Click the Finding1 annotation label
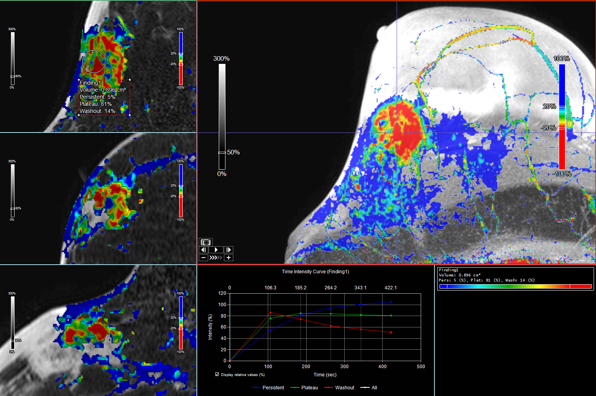The width and height of the screenshot is (596, 396). 90,83
